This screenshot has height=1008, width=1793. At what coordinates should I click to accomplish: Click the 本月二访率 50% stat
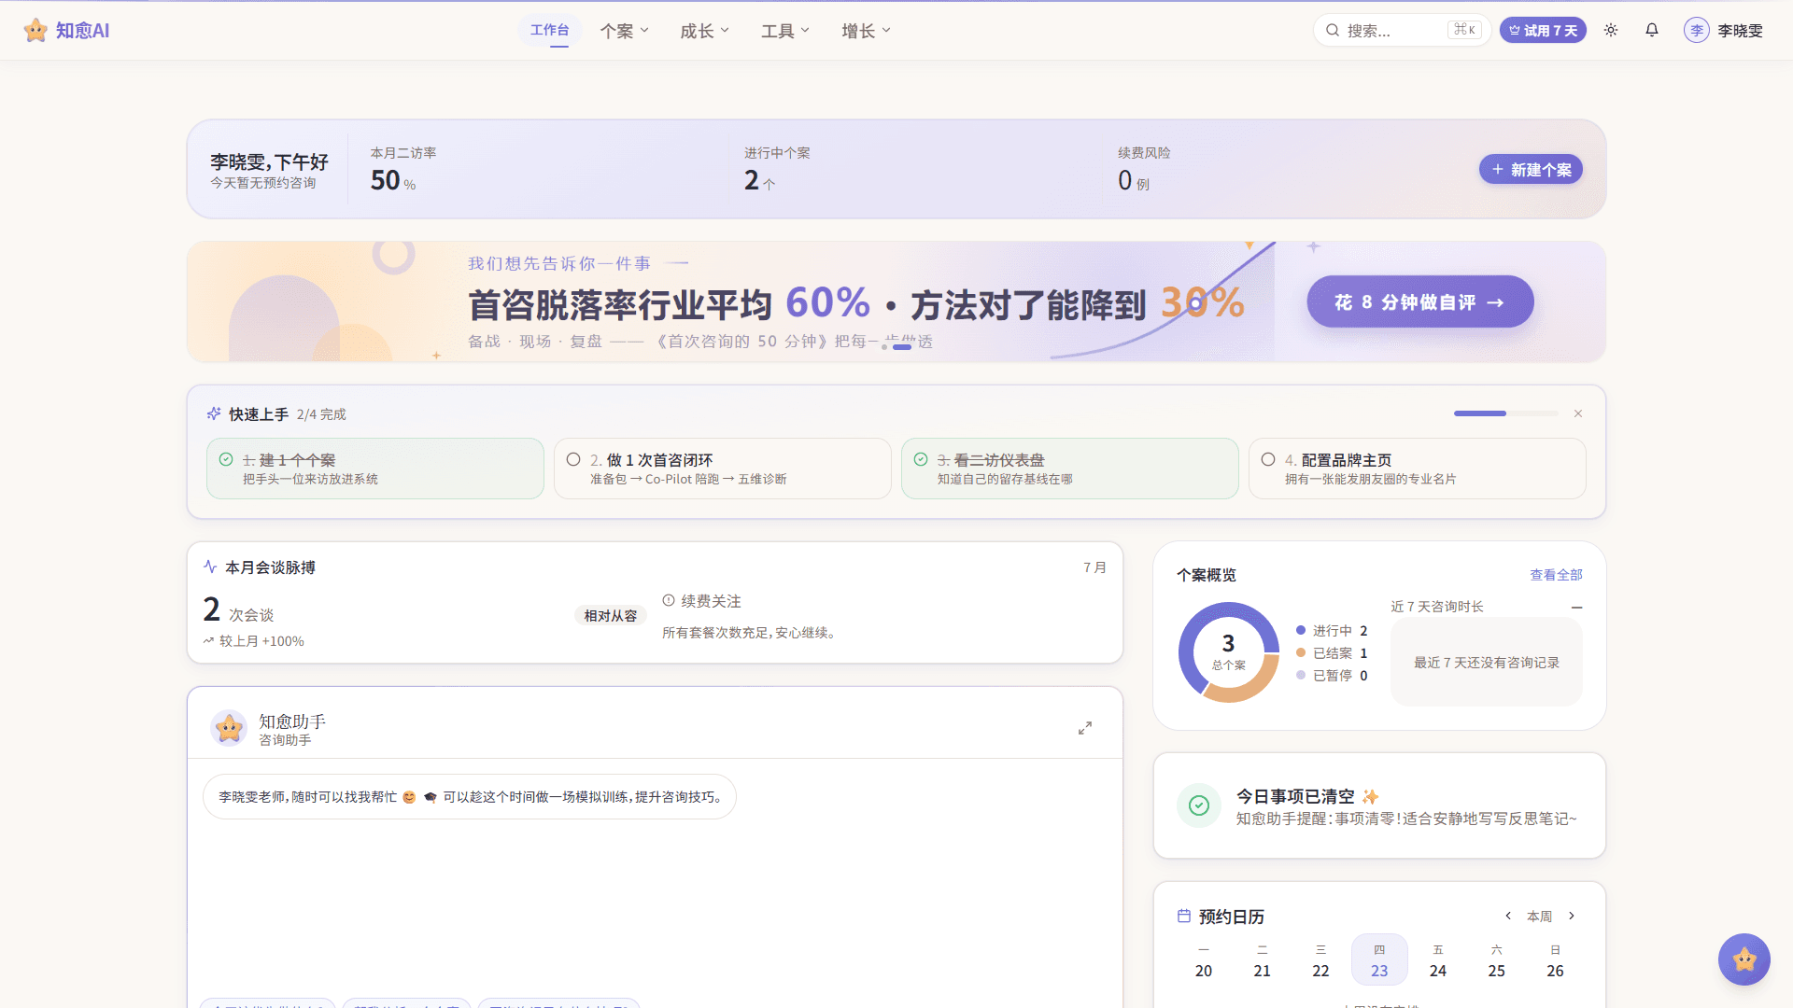point(403,169)
